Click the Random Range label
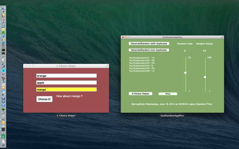This screenshot has height=149, width=239. pos(204,44)
